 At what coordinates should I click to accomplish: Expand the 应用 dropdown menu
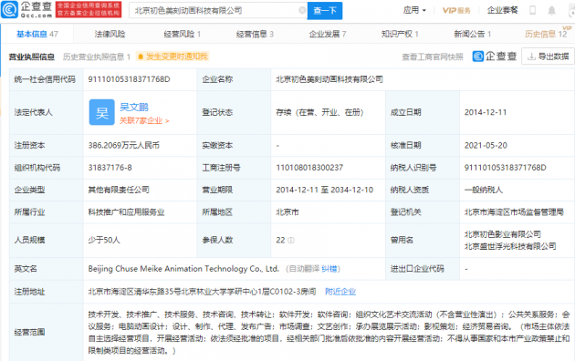(414, 10)
